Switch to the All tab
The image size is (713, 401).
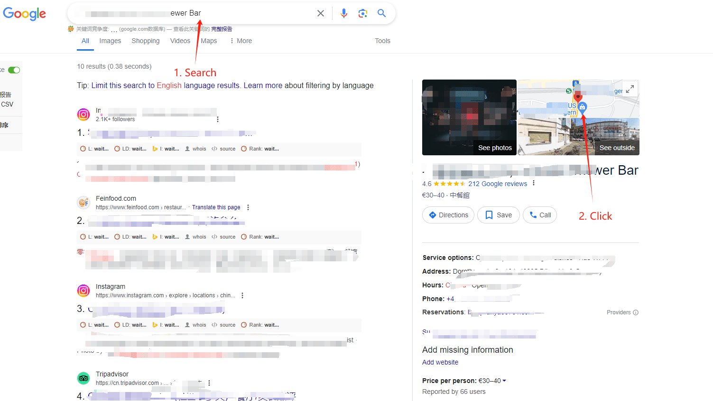tap(85, 41)
